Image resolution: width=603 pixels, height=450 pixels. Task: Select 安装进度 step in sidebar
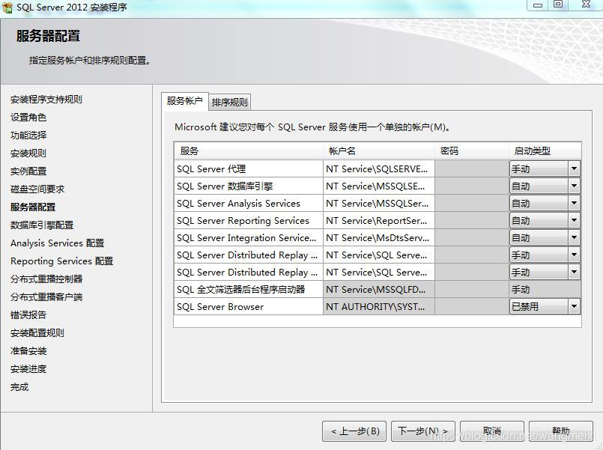click(x=28, y=369)
